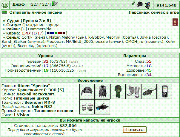180x137 pixels.
Task: Click Шлем "Spectra" item name
Action: coord(34,86)
